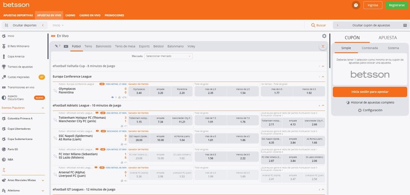Click the El Reto Millionario medal icon

click(4, 46)
